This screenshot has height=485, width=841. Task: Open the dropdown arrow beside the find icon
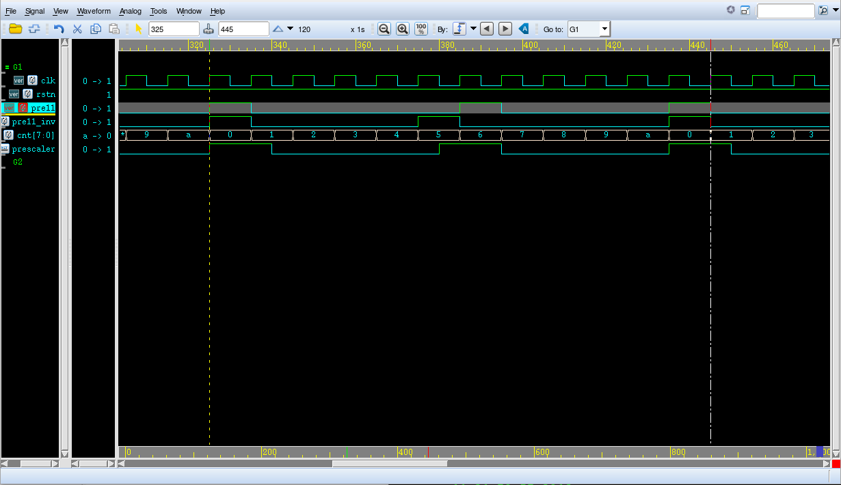(835, 11)
